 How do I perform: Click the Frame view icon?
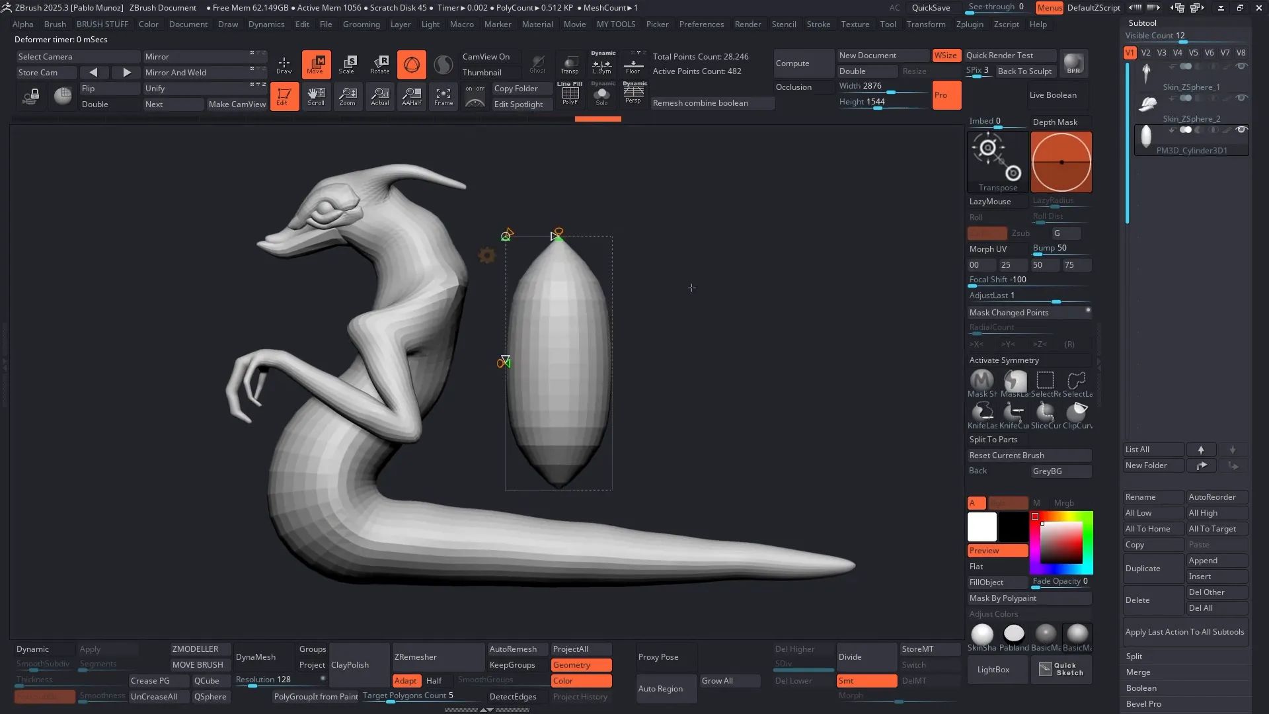(443, 97)
